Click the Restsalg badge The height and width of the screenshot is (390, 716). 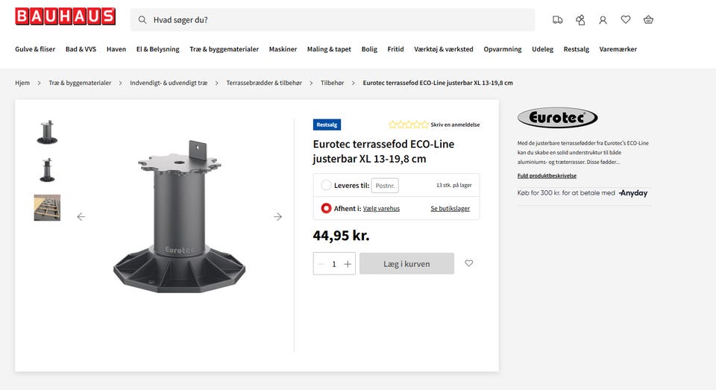(x=327, y=125)
